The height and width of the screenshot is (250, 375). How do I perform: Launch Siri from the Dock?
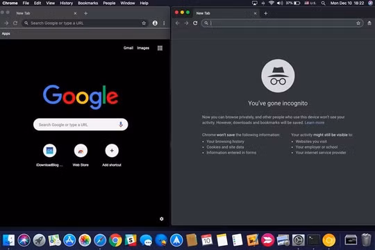coord(24,240)
